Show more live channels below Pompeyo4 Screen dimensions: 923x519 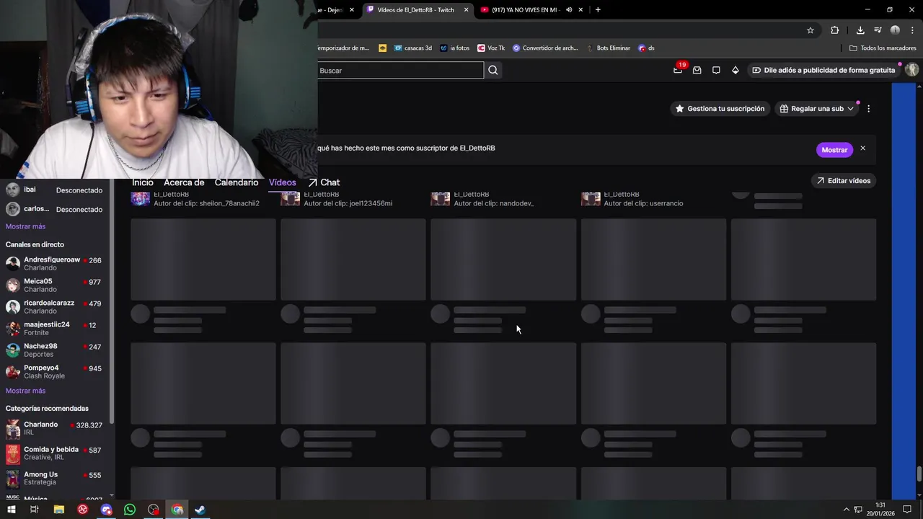coord(25,391)
